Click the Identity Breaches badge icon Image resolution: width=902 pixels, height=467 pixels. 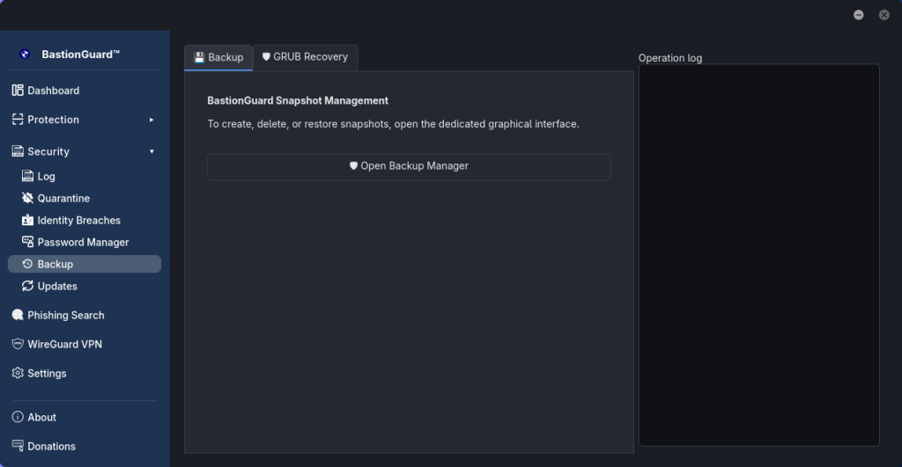(27, 220)
